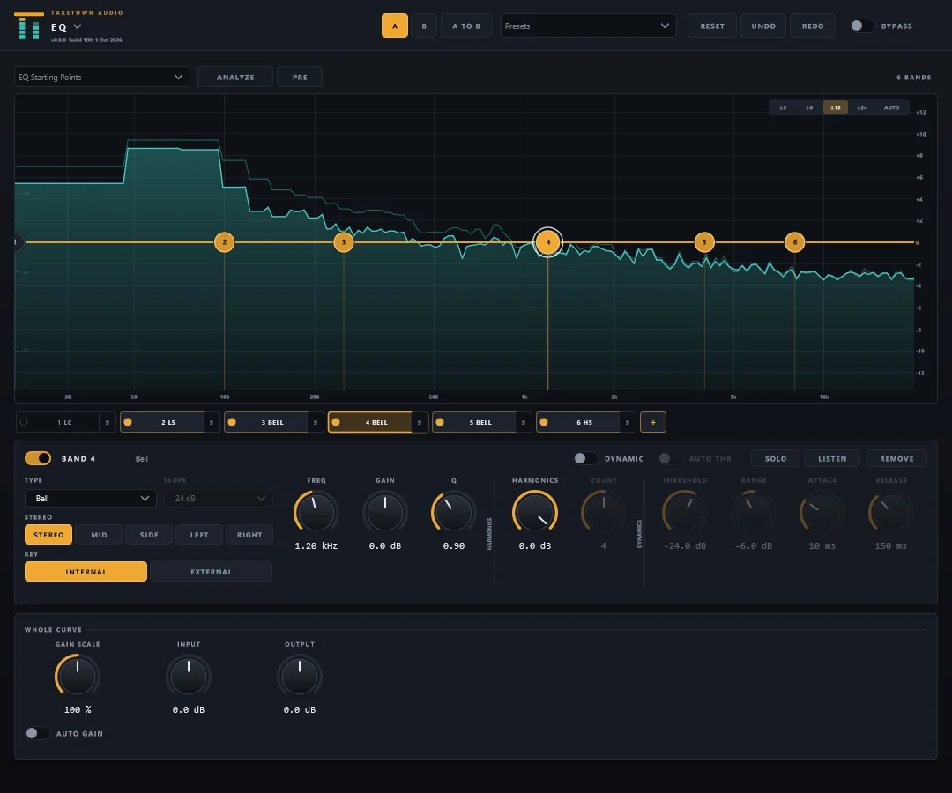Screen dimensions: 952x793
Task: Set range to ±3 dB
Action: 784,107
